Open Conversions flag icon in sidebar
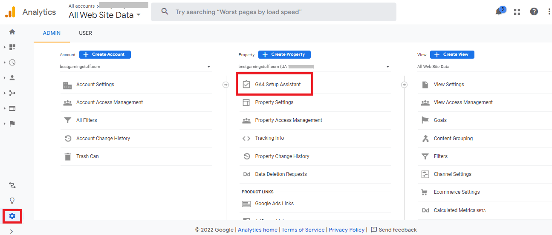This screenshot has height=235, width=552. click(12, 124)
